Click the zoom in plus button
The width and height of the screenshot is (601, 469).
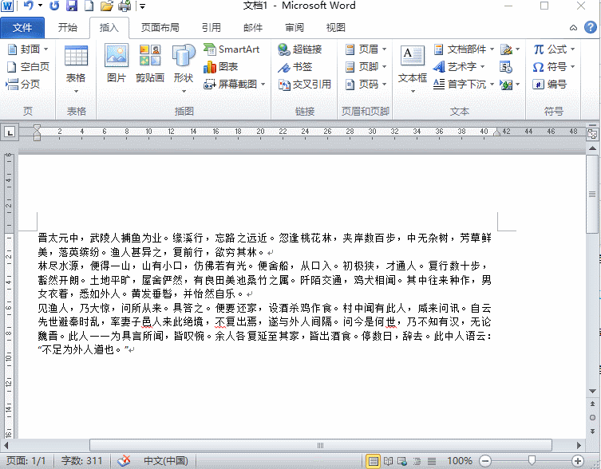pos(578,460)
